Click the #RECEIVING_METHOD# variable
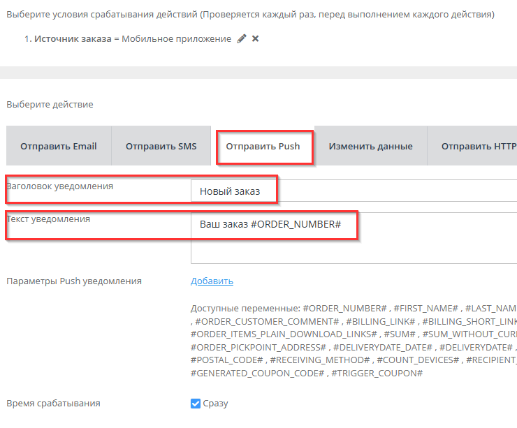 coord(319,360)
